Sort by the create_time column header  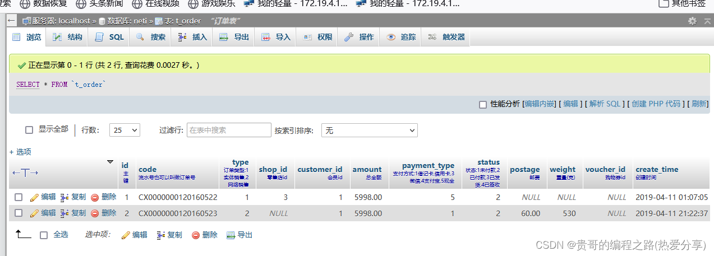tap(657, 169)
